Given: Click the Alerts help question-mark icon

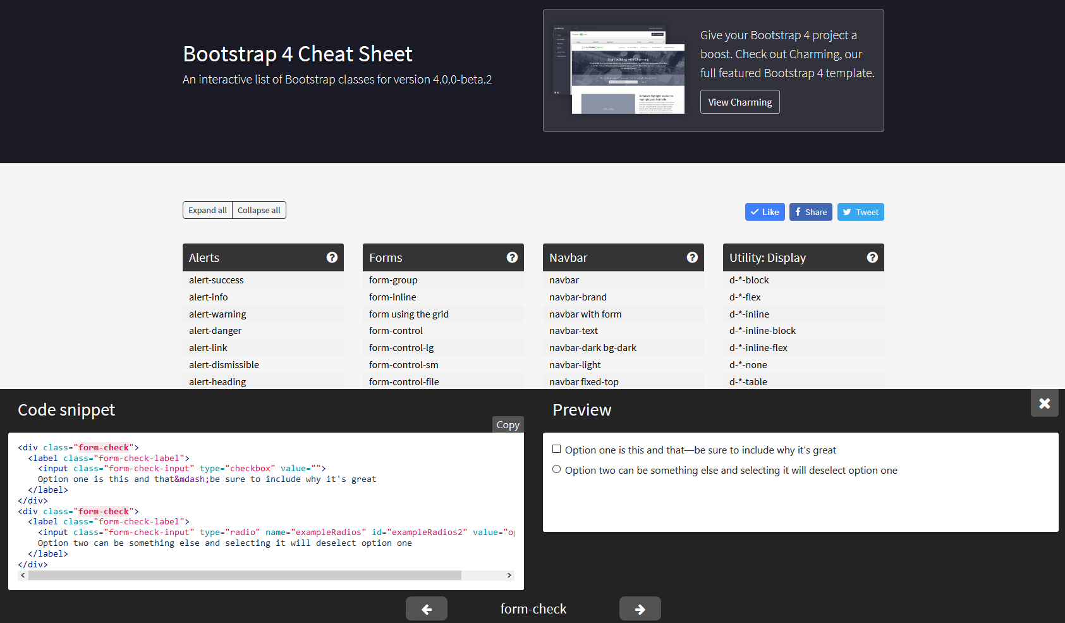Looking at the screenshot, I should click(x=332, y=257).
